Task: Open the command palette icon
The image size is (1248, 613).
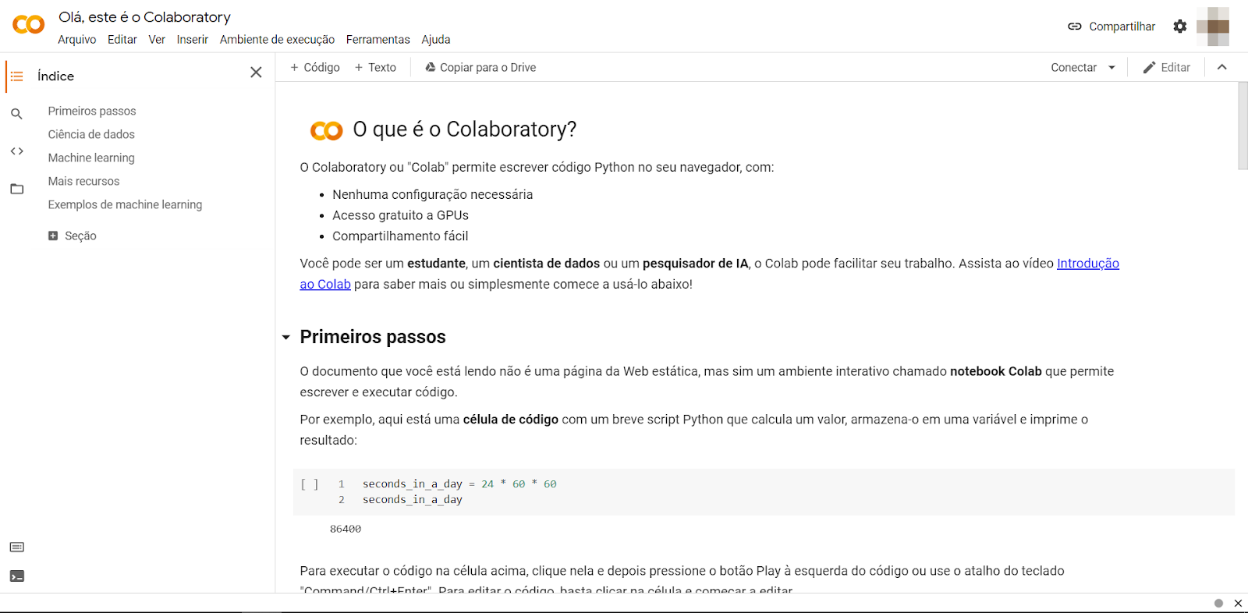Action: [16, 547]
